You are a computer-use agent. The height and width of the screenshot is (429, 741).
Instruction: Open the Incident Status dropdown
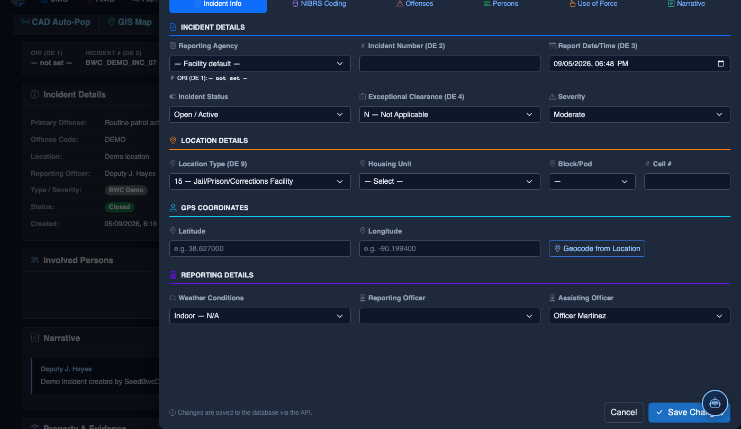(260, 114)
